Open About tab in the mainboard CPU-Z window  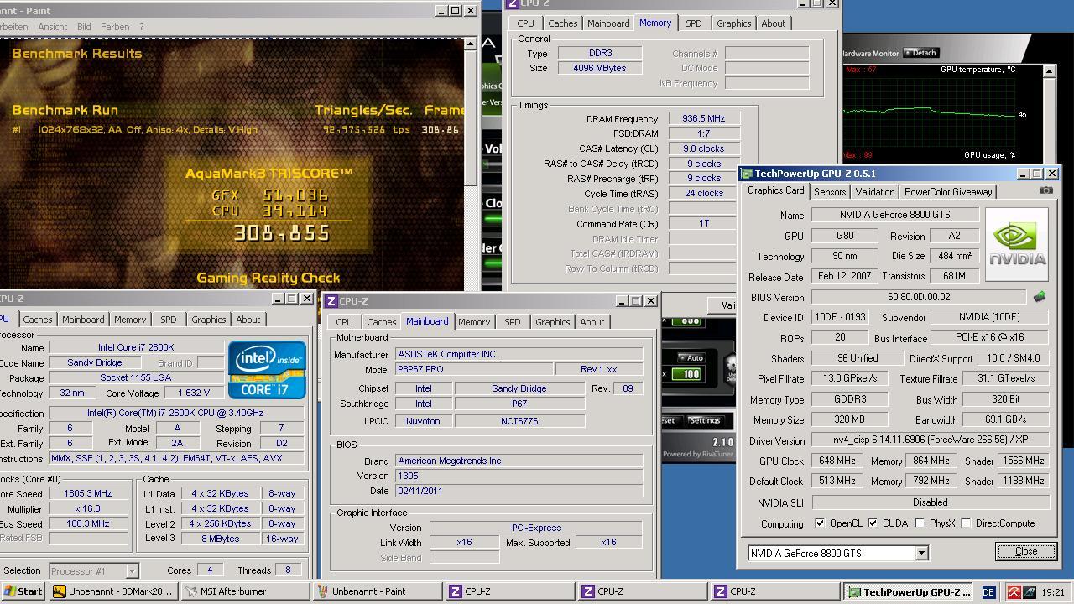(x=592, y=322)
